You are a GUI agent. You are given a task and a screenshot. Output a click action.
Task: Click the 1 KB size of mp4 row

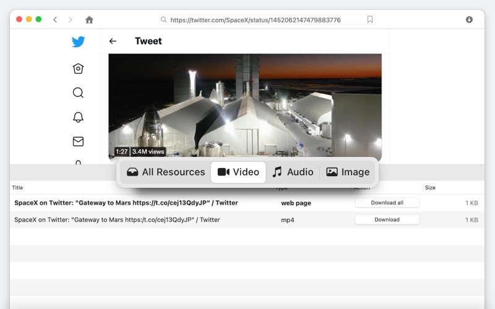[x=471, y=220]
